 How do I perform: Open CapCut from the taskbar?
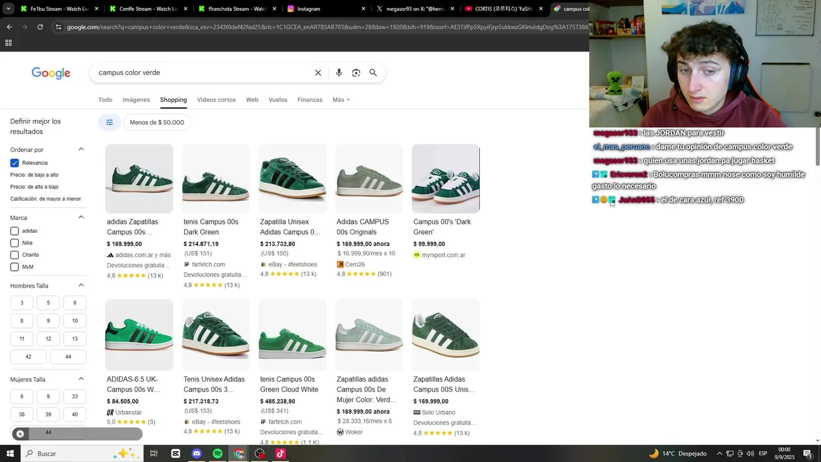point(176,454)
